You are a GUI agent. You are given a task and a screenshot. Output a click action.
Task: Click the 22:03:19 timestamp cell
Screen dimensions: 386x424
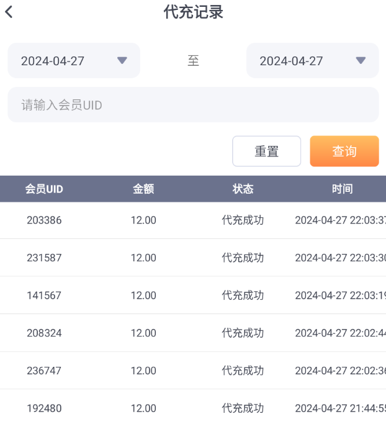pyautogui.click(x=340, y=295)
